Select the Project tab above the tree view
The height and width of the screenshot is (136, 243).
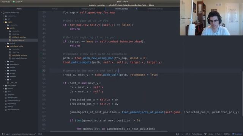click(19, 9)
